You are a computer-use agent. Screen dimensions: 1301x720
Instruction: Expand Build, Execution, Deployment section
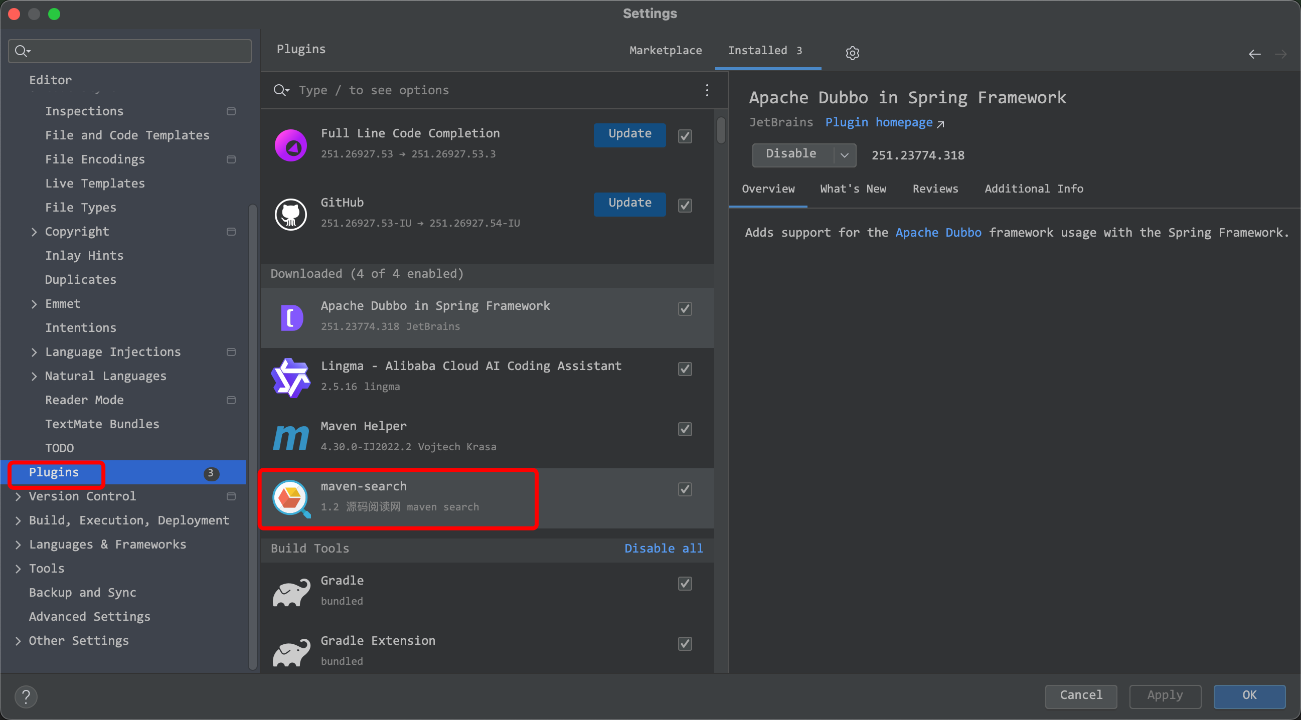tap(18, 520)
